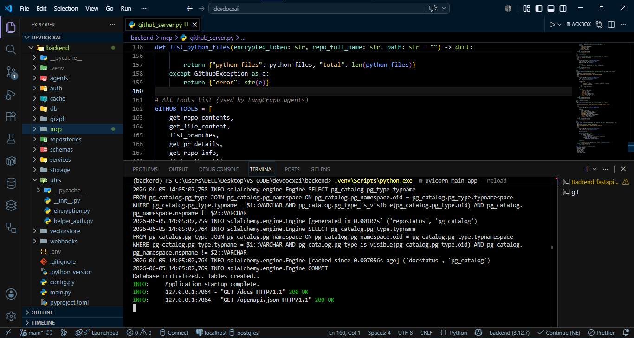The image size is (634, 338).
Task: Click the main* branch in status bar
Action: click(x=32, y=333)
